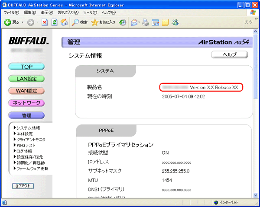The image size is (260, 207).
Task: Click the ヘルプ button on system page
Action: pos(230,54)
